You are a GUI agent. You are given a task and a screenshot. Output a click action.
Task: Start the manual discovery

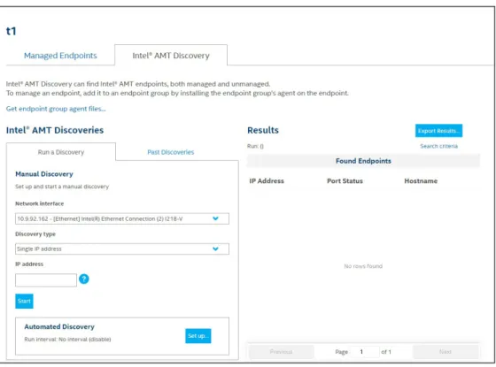click(24, 301)
